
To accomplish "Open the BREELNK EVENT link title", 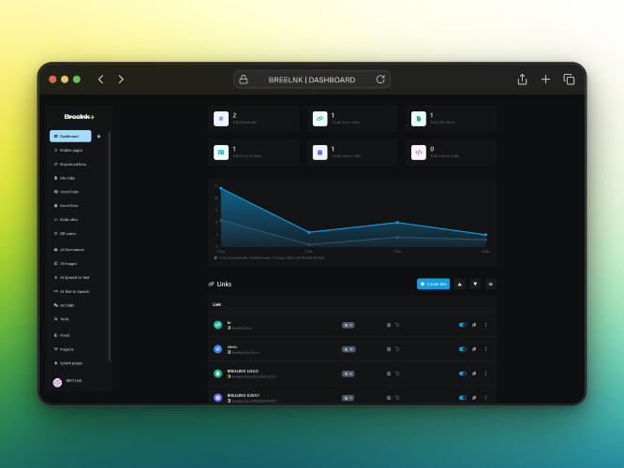I will tap(244, 395).
